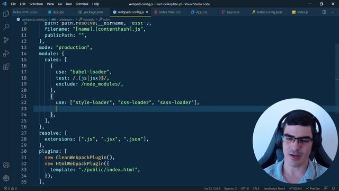This screenshot has width=339, height=191.
Task: Click line number 14 in the gutter
Action: point(24,54)
